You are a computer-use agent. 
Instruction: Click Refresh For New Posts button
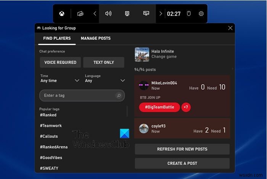182,149
